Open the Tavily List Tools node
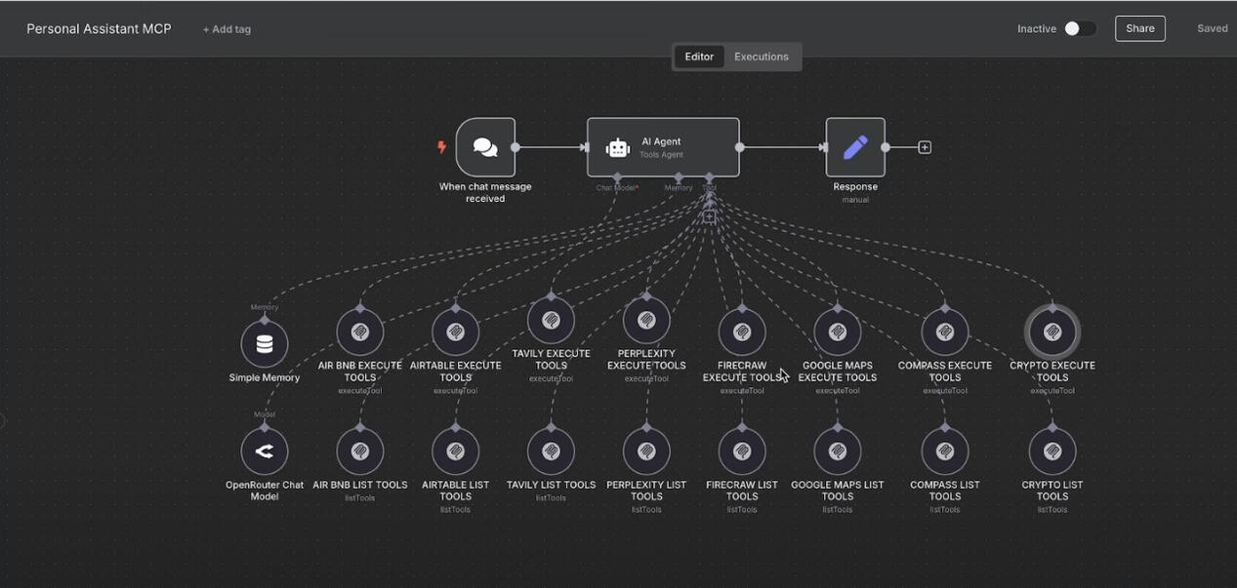The width and height of the screenshot is (1237, 588). point(551,451)
